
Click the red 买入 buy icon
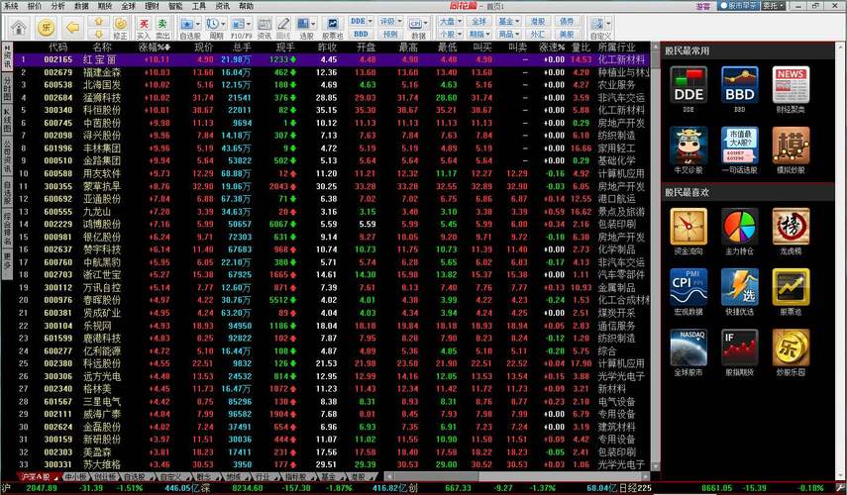[144, 28]
